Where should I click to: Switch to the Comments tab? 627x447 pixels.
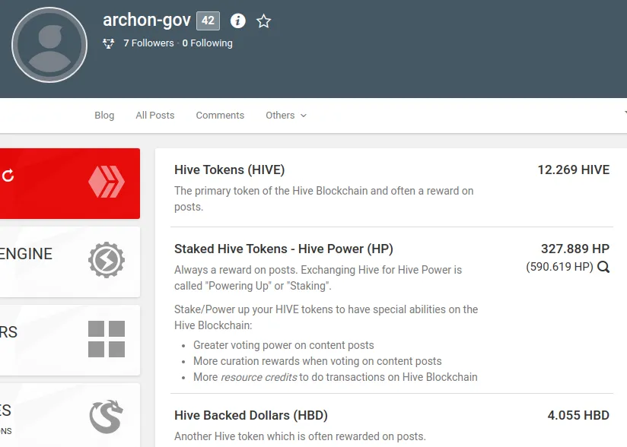coord(220,116)
